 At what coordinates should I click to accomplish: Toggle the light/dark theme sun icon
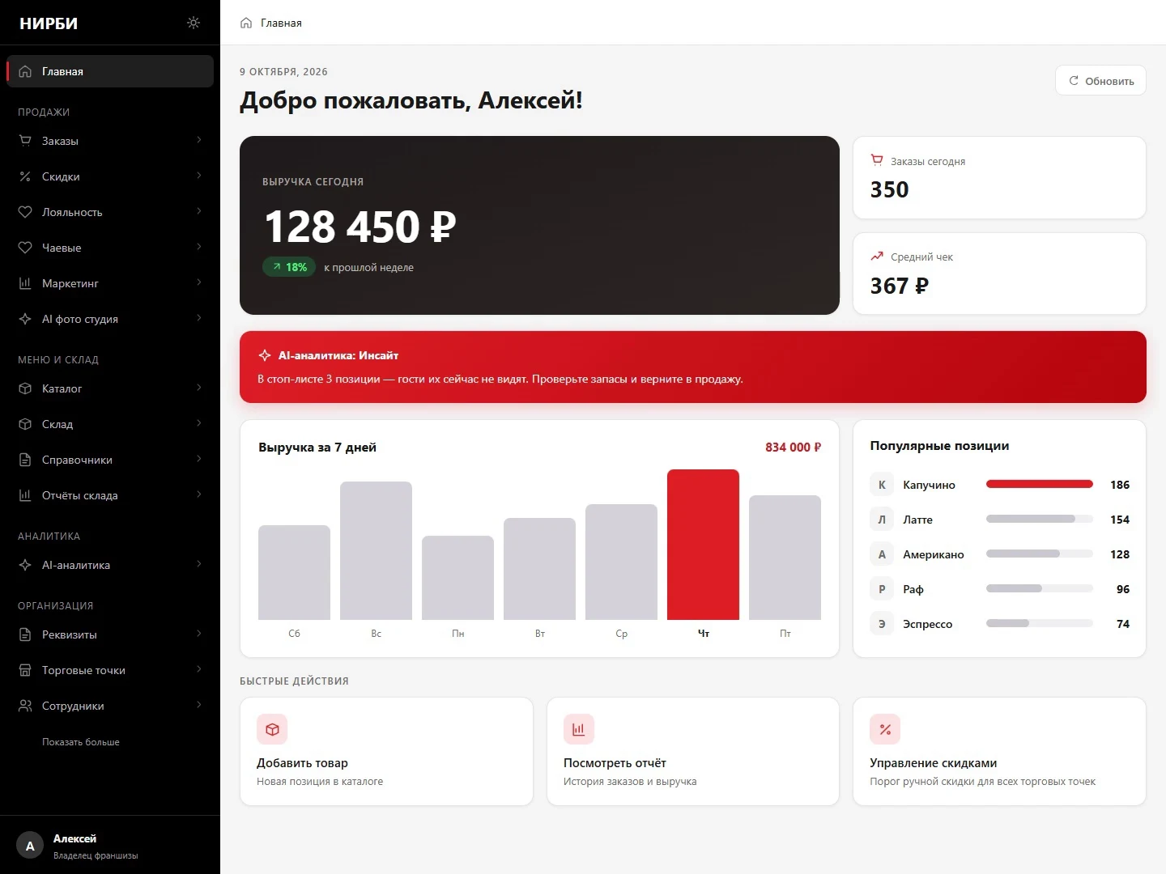point(193,23)
